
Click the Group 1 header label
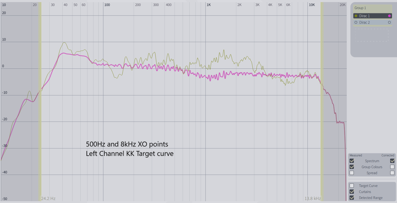point(360,8)
